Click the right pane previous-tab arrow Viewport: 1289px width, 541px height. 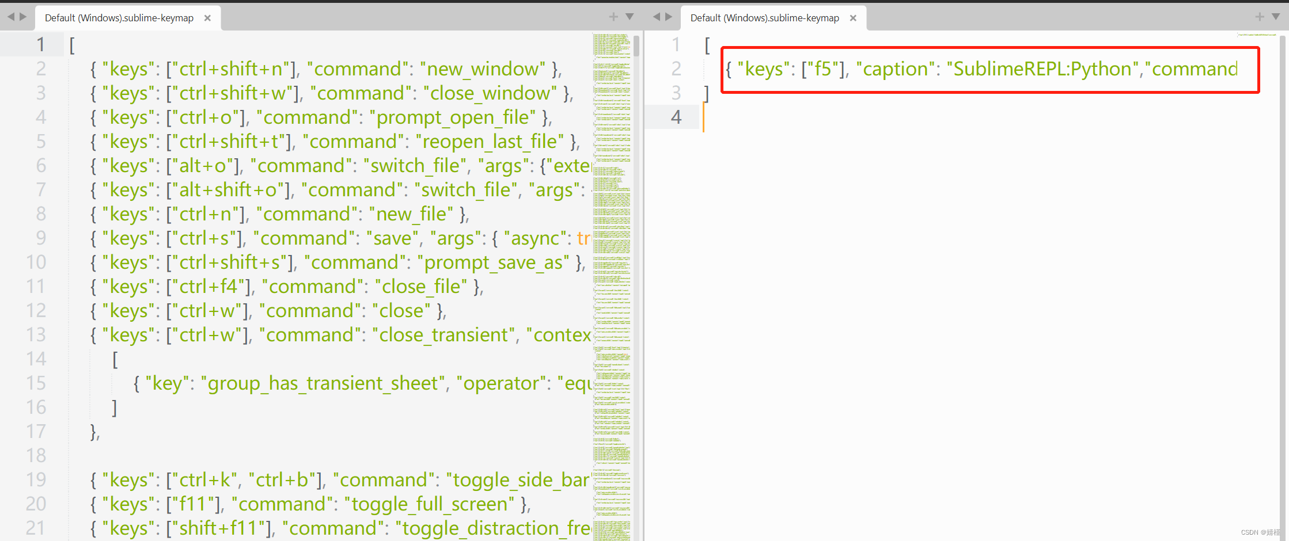point(656,17)
